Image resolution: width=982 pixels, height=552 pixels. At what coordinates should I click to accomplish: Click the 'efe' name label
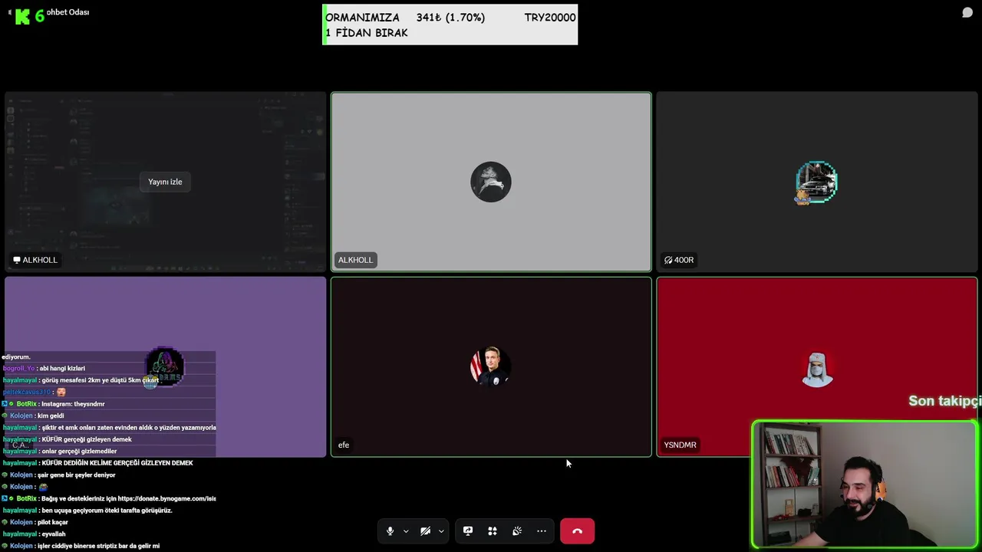click(344, 445)
